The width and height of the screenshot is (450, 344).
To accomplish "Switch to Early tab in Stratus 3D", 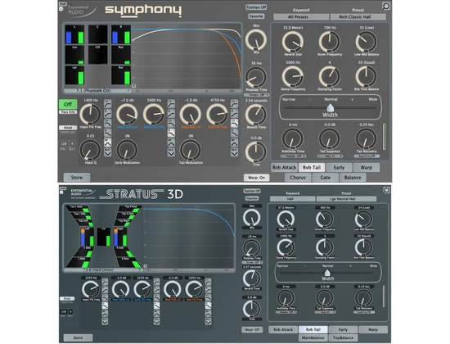I will 343,329.
